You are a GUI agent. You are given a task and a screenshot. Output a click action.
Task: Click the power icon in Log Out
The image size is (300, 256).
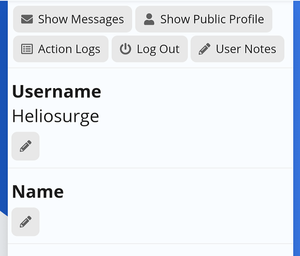coord(125,49)
